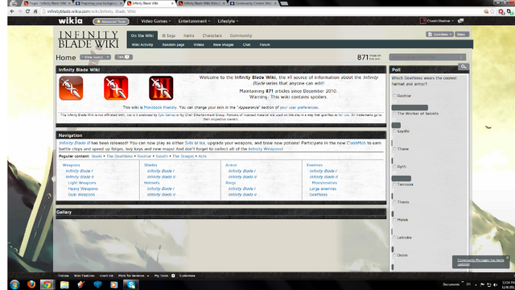Open the Infinity Blade II game icon

[x=116, y=88]
